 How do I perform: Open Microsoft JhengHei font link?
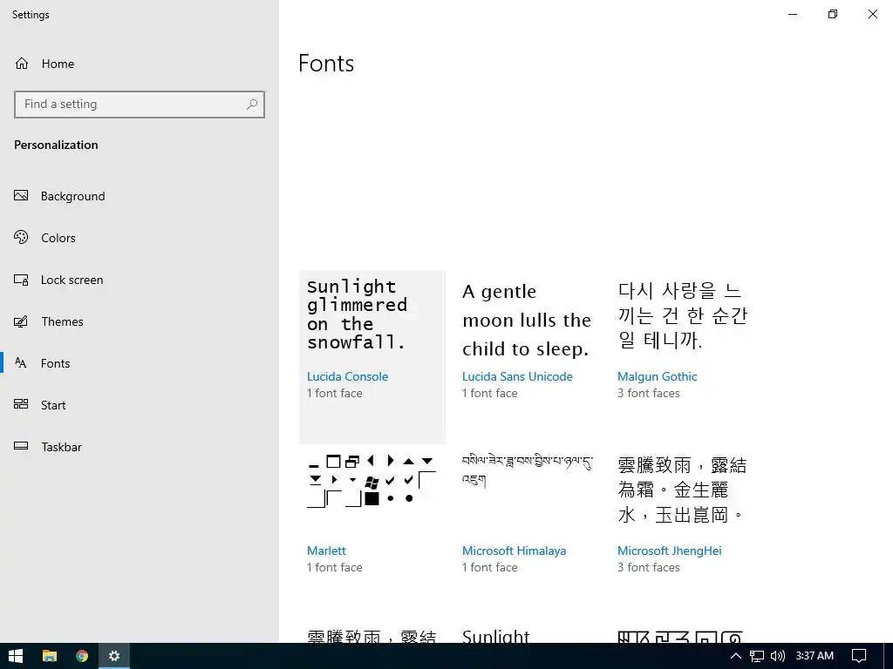(x=669, y=551)
